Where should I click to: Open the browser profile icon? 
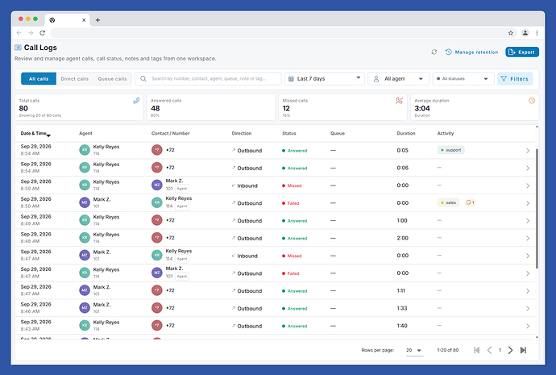click(525, 33)
